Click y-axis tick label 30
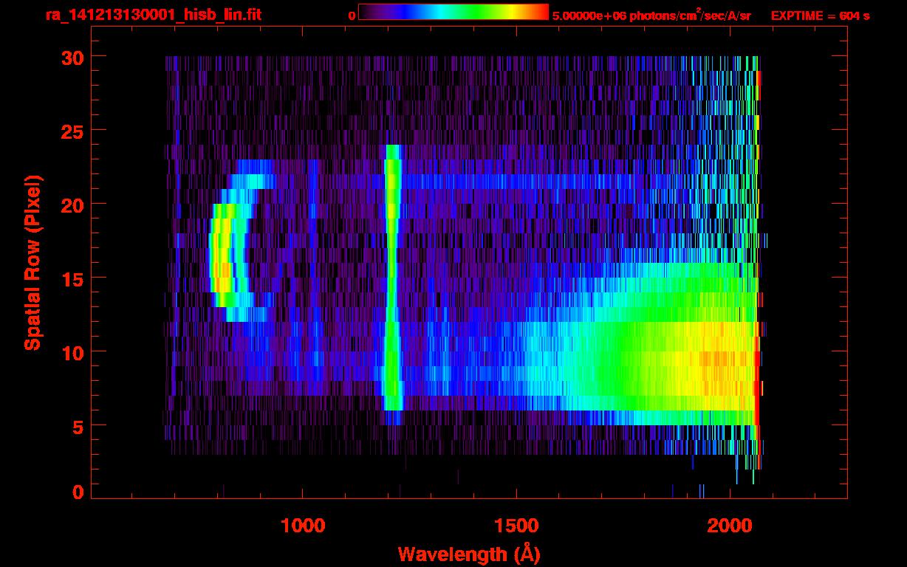This screenshot has height=567, width=907. coord(72,57)
